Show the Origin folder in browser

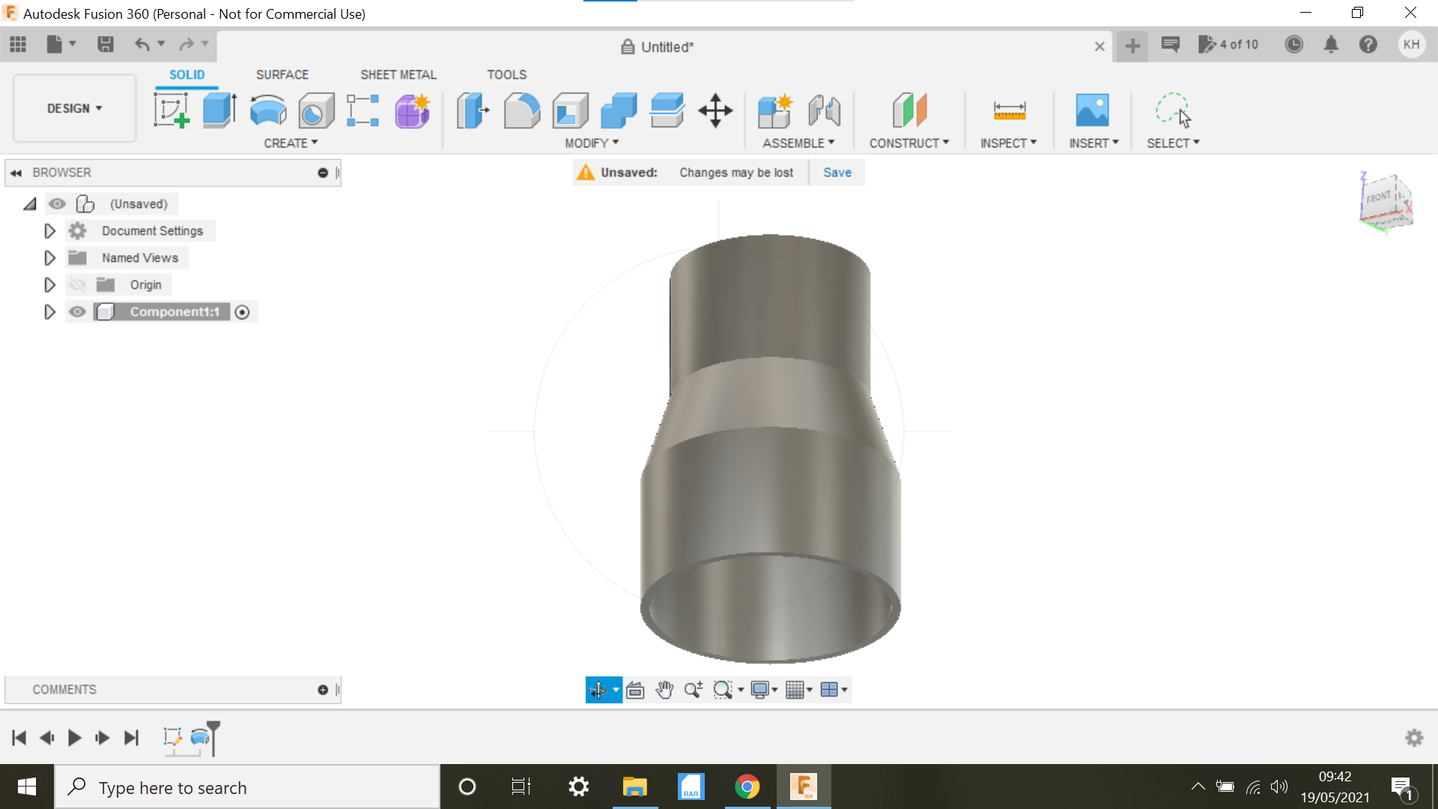pos(77,285)
